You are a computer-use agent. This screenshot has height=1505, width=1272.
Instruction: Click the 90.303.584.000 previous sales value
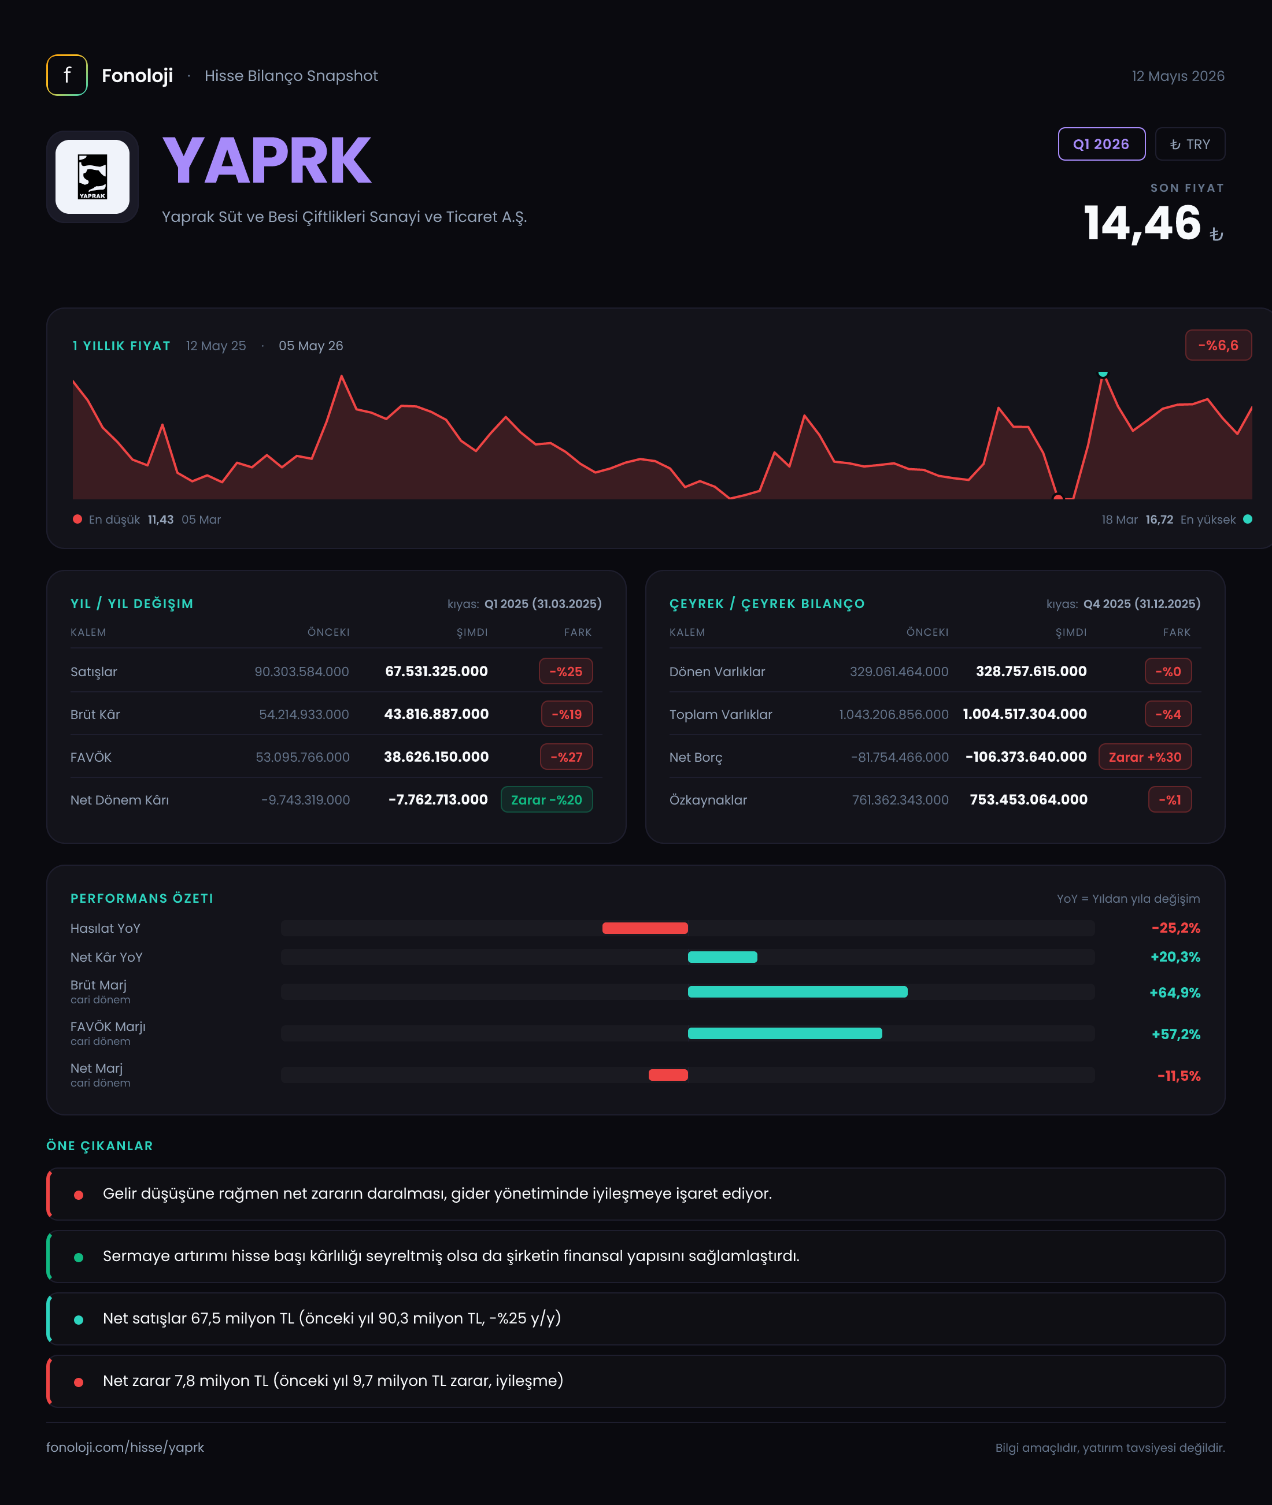pyautogui.click(x=301, y=672)
